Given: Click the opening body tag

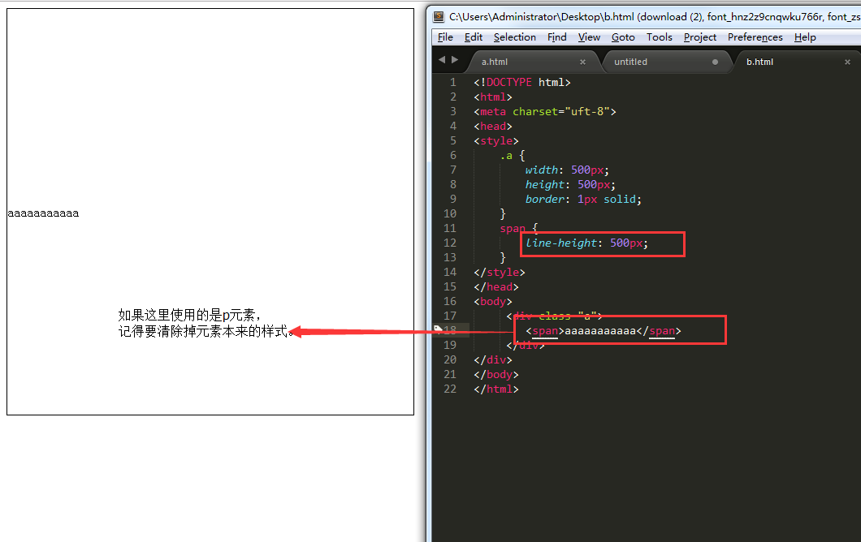Looking at the screenshot, I should (x=493, y=301).
